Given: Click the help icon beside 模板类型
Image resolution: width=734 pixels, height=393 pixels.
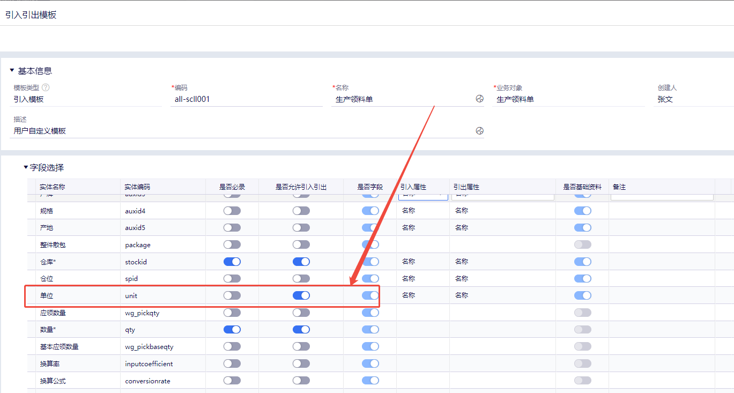Looking at the screenshot, I should (46, 87).
